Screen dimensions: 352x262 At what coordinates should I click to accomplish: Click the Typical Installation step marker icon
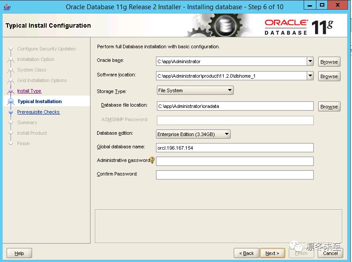click(11, 101)
